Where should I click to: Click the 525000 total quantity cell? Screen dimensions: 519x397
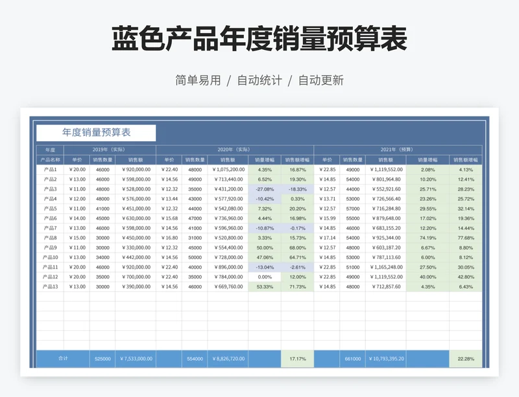(103, 359)
